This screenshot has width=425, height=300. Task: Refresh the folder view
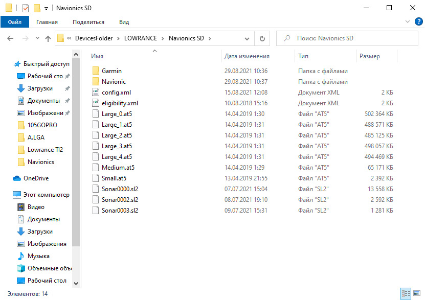tap(262, 38)
